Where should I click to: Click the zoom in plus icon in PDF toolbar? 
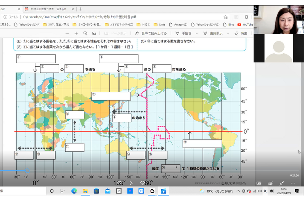tap(76, 33)
